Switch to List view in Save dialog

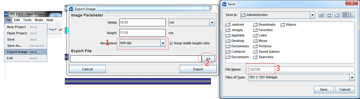(345, 15)
